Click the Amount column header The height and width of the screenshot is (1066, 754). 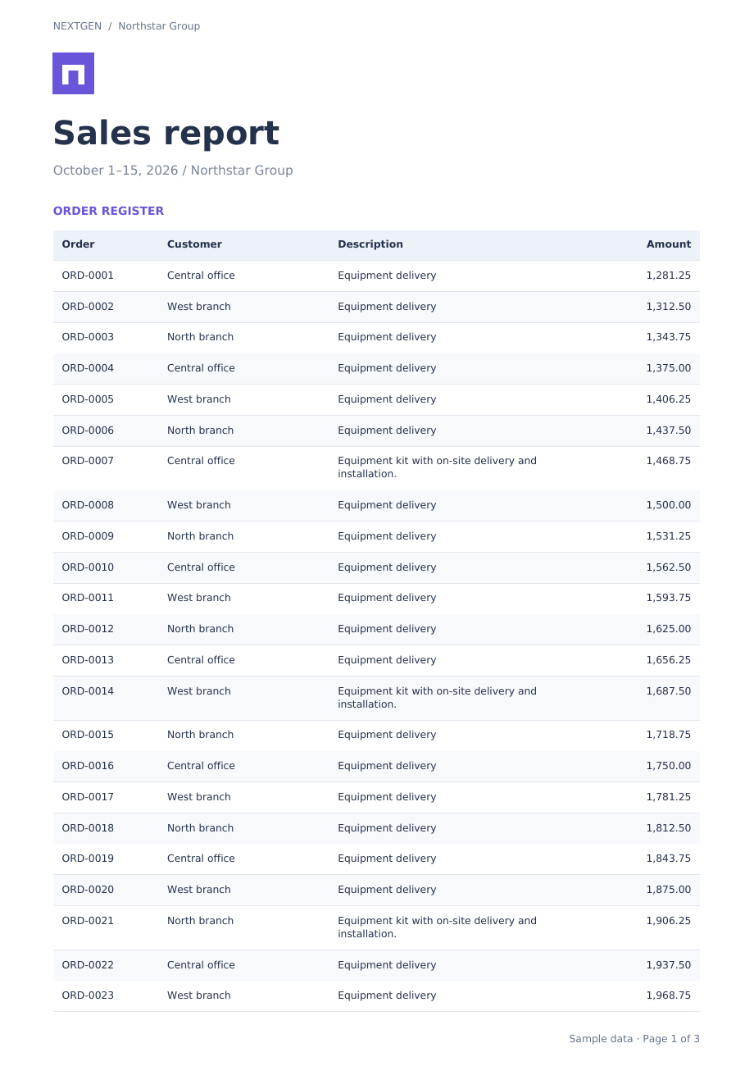[x=669, y=244]
